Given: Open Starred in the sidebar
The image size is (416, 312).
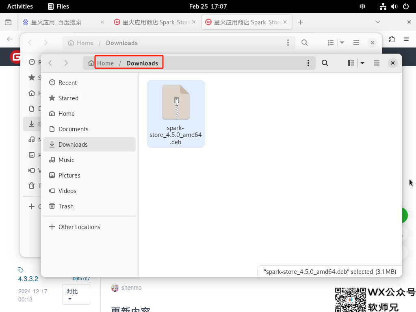Looking at the screenshot, I should [x=68, y=98].
